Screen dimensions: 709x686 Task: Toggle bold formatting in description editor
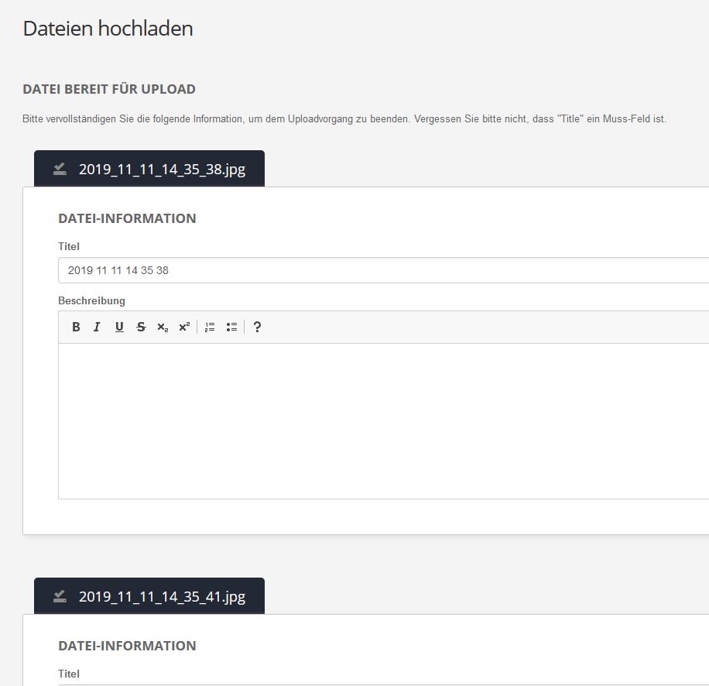(x=76, y=327)
